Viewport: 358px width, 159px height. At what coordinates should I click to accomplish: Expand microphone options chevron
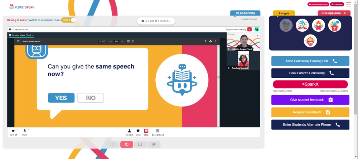point(29,130)
